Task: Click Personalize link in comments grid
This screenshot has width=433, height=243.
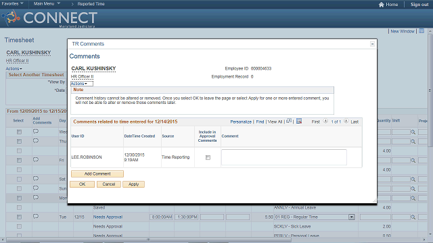Action: click(241, 122)
